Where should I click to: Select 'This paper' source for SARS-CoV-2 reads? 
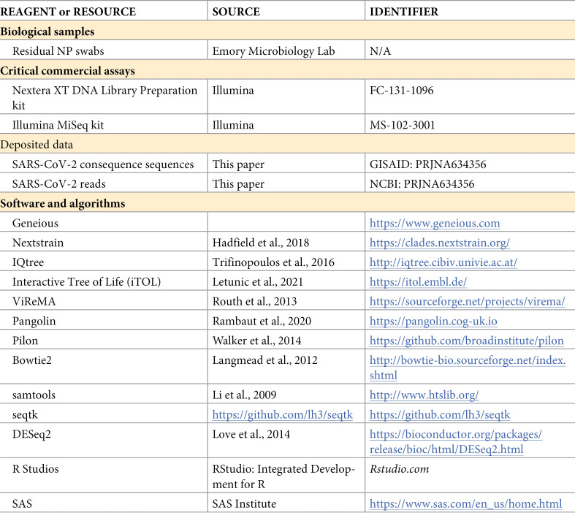tap(238, 183)
